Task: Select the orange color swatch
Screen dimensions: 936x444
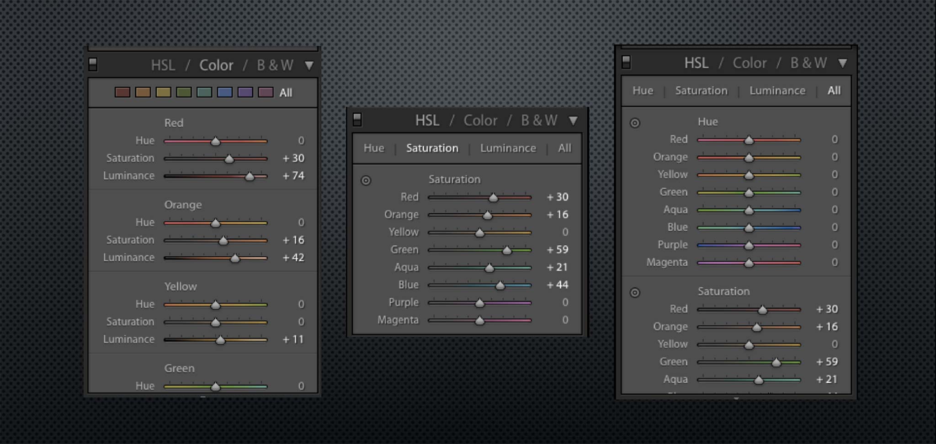Action: 143,92
